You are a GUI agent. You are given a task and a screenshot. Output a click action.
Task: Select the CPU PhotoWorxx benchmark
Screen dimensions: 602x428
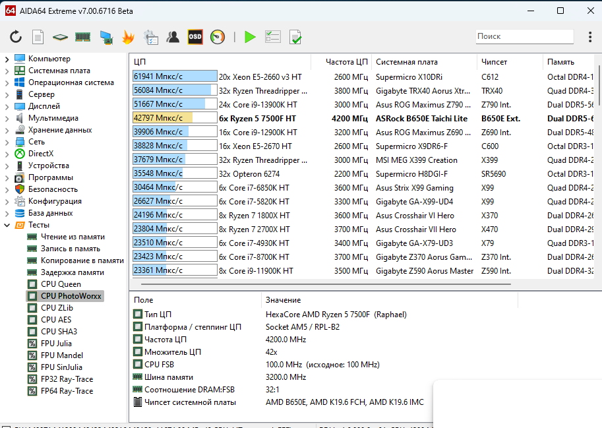tap(71, 296)
